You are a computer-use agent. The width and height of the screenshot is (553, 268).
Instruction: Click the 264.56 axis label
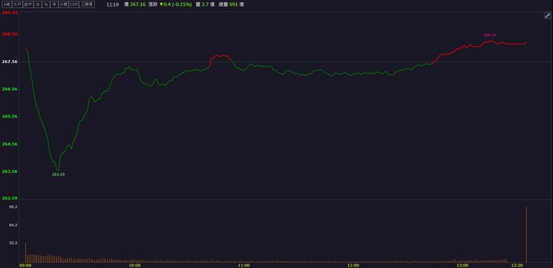point(10,144)
